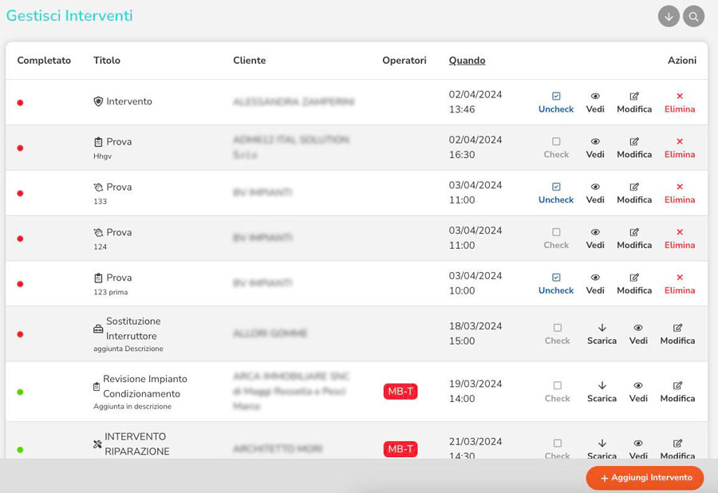Delete the Prova 124 row with Elimina
Image resolution: width=718 pixels, height=493 pixels.
coord(680,239)
